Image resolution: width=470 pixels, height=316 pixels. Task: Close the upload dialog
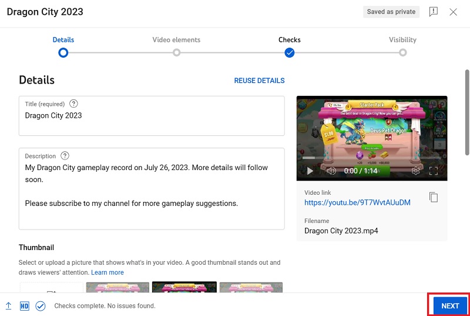coord(453,12)
